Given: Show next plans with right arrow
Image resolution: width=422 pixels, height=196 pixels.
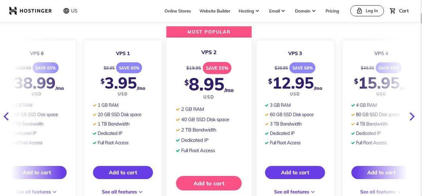Looking at the screenshot, I should point(412,116).
